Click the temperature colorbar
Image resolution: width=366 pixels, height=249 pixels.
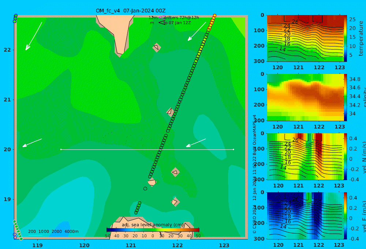pyautogui.click(x=346, y=38)
